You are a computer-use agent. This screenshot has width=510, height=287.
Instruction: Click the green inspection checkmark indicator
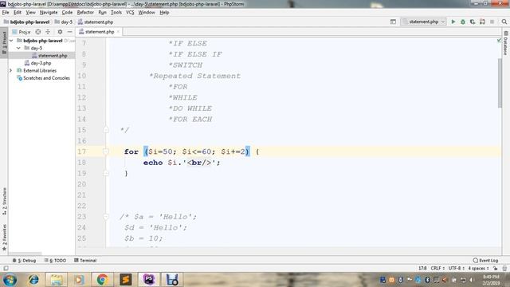(x=499, y=41)
